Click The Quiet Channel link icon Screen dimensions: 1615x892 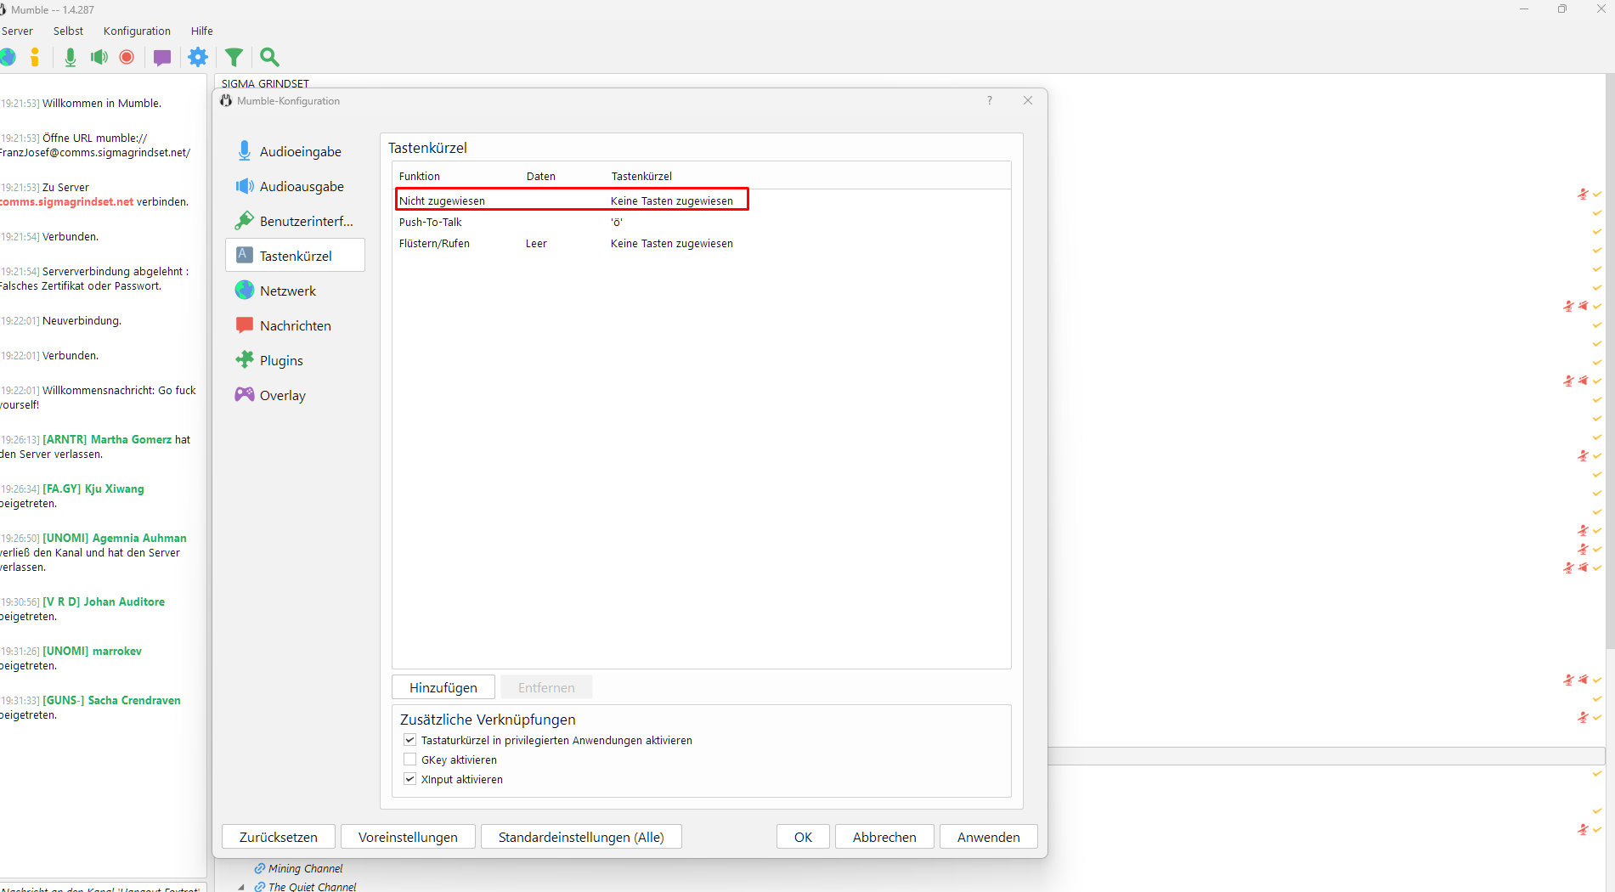[260, 887]
